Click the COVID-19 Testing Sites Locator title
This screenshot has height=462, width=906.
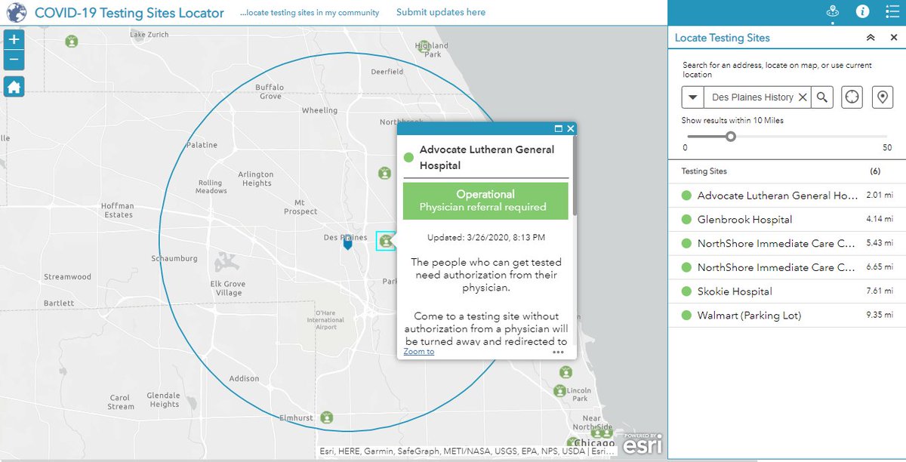[129, 13]
